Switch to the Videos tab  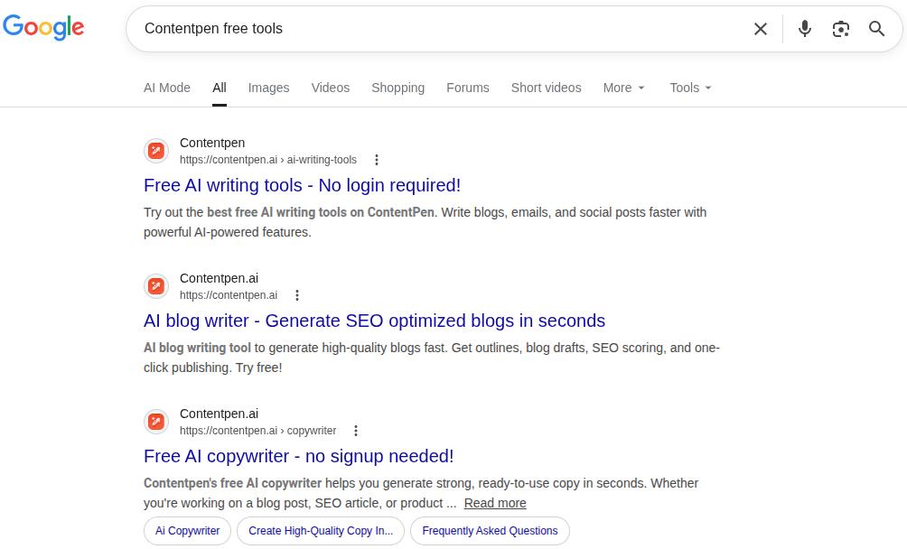[330, 88]
